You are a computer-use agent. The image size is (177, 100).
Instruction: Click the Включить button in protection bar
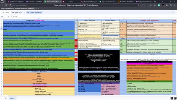[31, 9]
